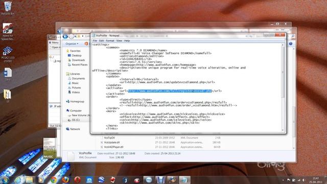Open Maxthon browser taskbar icon
This screenshot has height=184, width=327.
(x=89, y=180)
